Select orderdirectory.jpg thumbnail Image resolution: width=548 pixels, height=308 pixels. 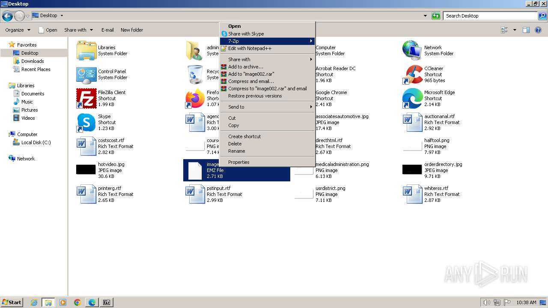tap(413, 170)
